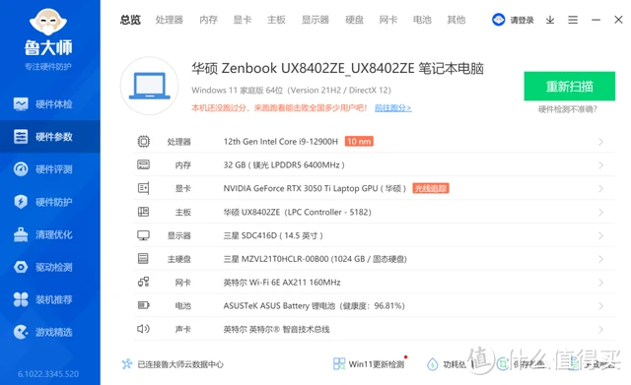Open 游戏精选 games section
The height and width of the screenshot is (385, 631).
(x=50, y=332)
